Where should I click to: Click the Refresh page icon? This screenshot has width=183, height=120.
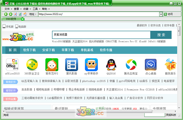point(20,14)
